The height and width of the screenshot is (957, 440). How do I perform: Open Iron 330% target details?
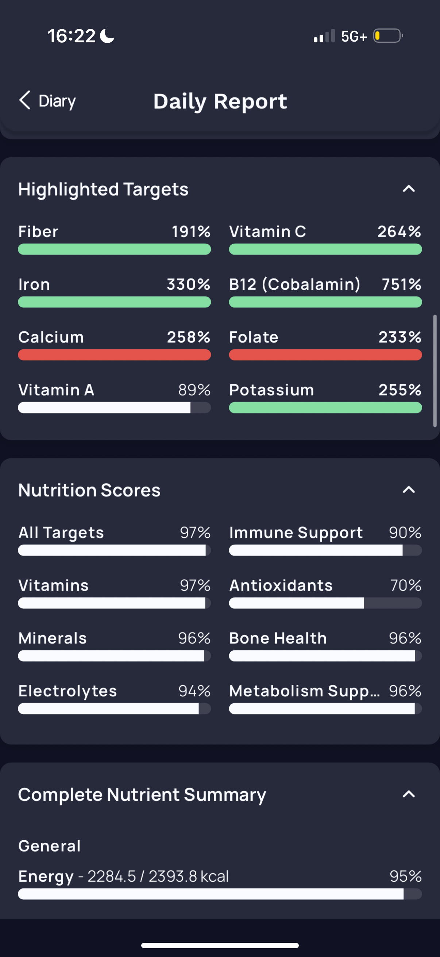tap(114, 292)
